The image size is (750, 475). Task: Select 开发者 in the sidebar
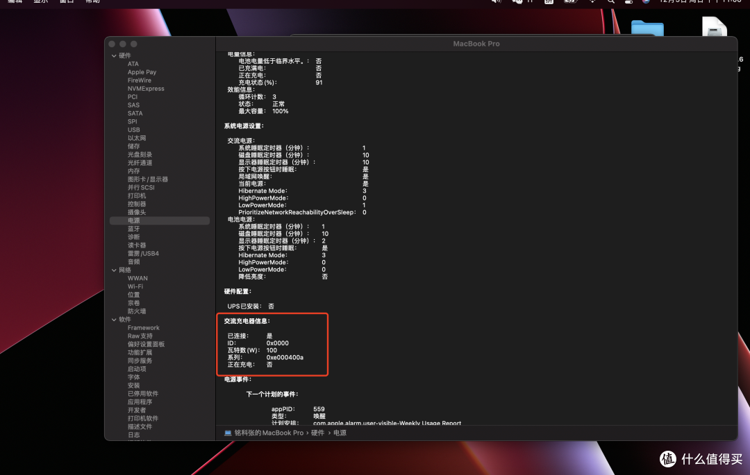(x=137, y=411)
